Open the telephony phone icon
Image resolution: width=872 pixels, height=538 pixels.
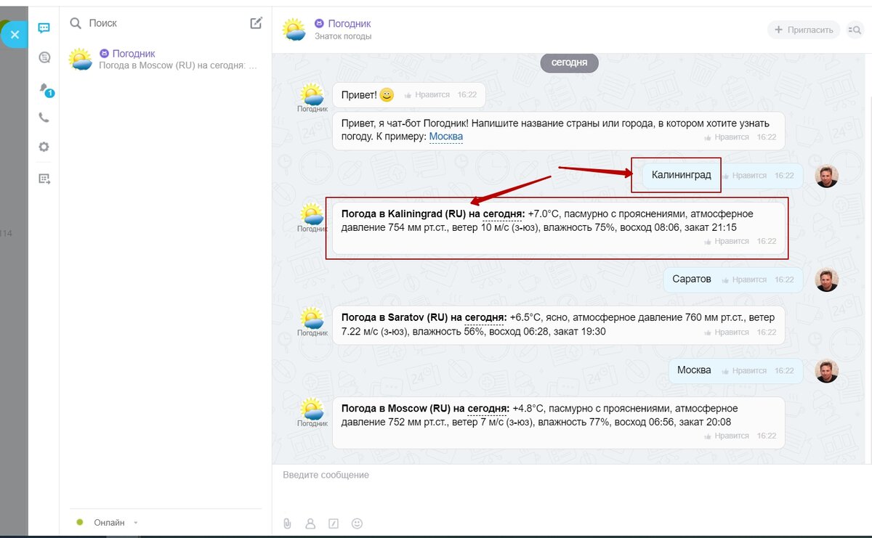44,118
